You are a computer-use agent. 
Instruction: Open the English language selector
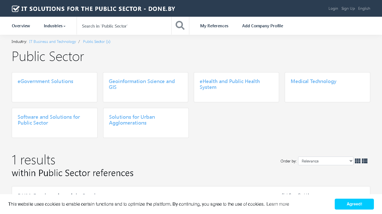364,9
